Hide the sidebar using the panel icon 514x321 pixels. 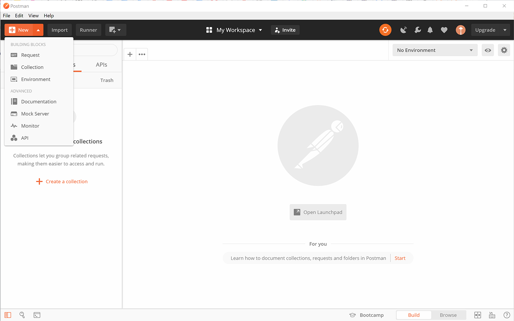point(8,315)
